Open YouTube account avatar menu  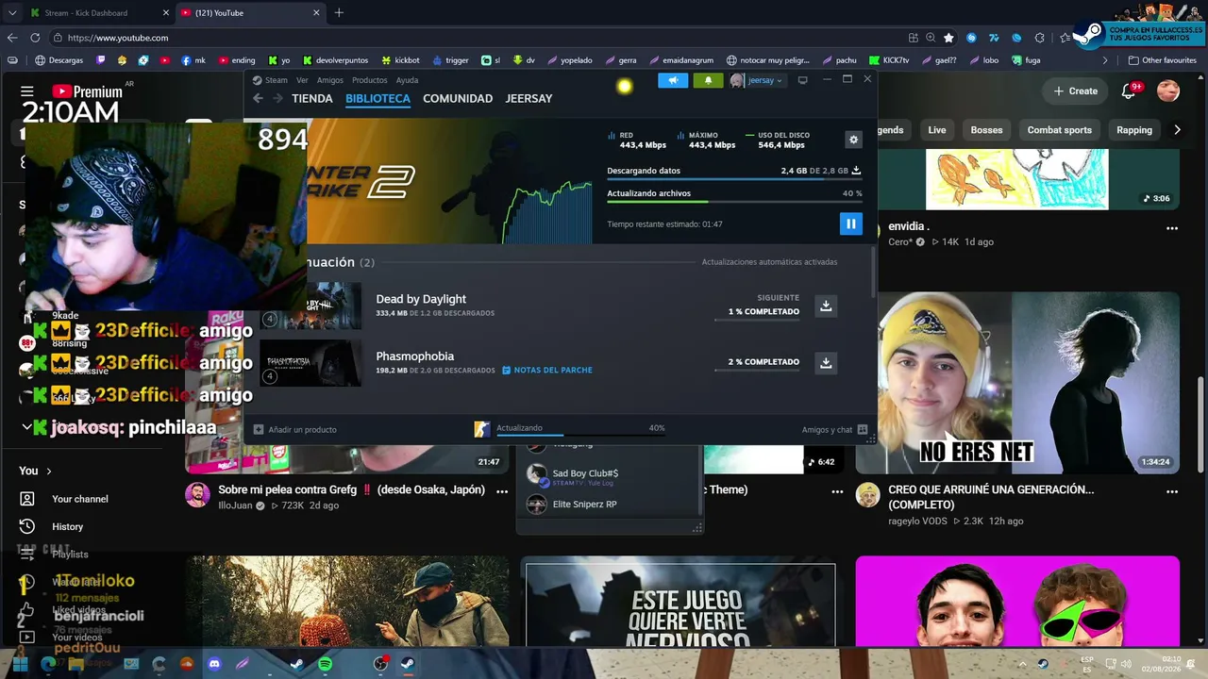tap(1168, 91)
